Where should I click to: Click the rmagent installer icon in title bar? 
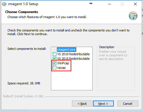[x=4, y=4]
